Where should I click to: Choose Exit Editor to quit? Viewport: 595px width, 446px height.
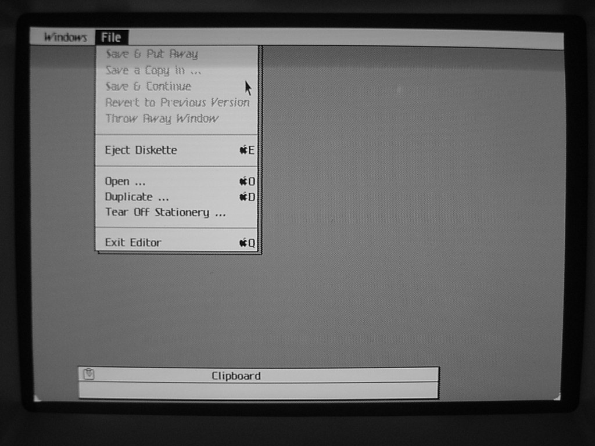[133, 242]
